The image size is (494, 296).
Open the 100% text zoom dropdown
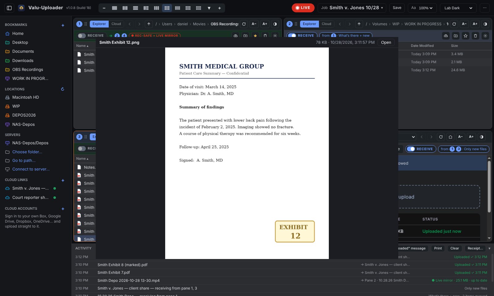click(425, 8)
